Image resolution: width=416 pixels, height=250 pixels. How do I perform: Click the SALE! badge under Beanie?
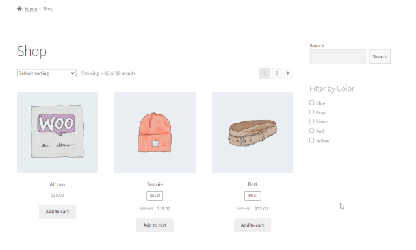(155, 195)
